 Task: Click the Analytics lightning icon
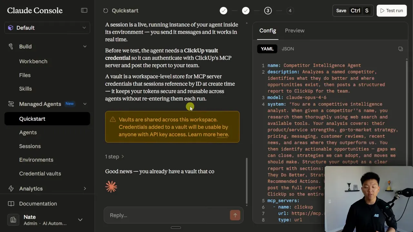[11, 188]
